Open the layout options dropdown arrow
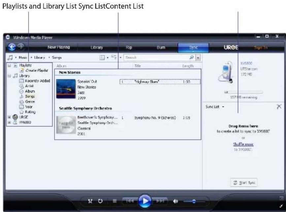The height and width of the screenshot is (212, 286). 108,58
